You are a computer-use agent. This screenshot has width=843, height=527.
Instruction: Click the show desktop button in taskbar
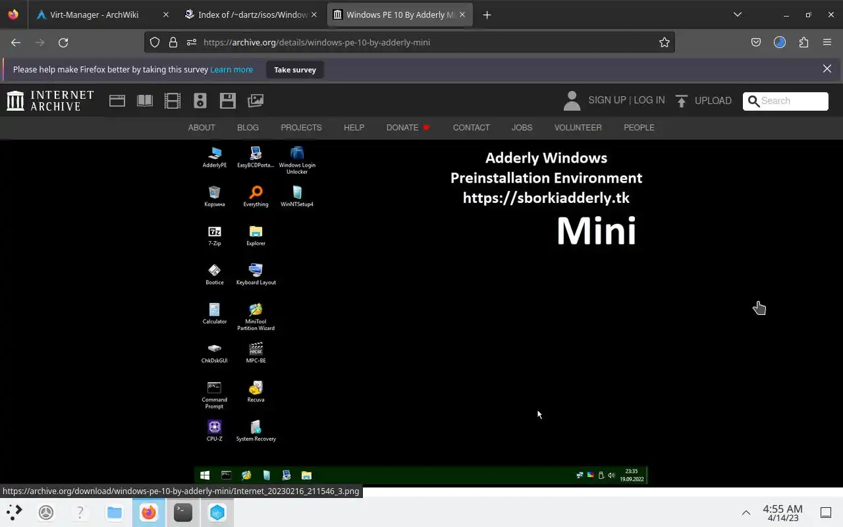(826, 512)
